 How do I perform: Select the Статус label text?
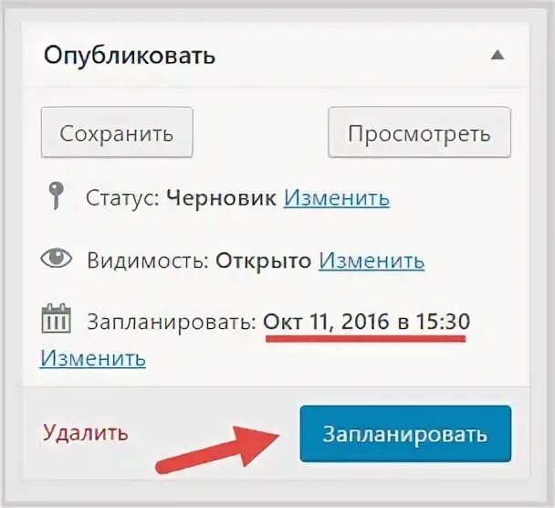(x=123, y=197)
